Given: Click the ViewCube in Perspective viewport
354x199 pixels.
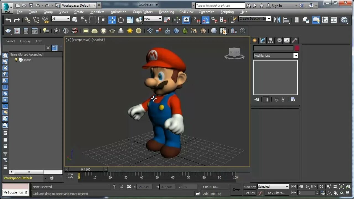Looking at the screenshot, I should click(234, 53).
